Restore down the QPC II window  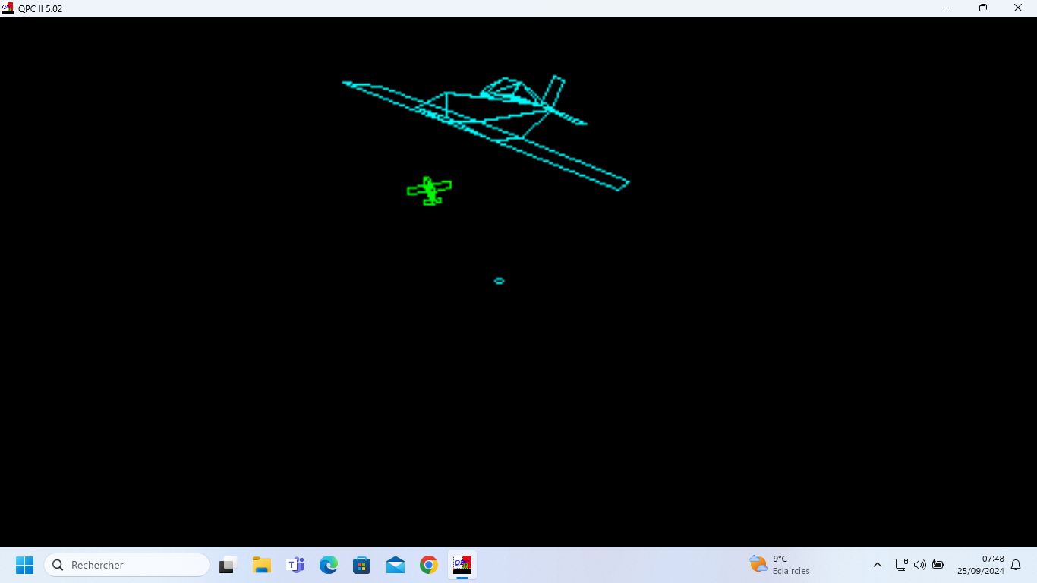pos(983,8)
